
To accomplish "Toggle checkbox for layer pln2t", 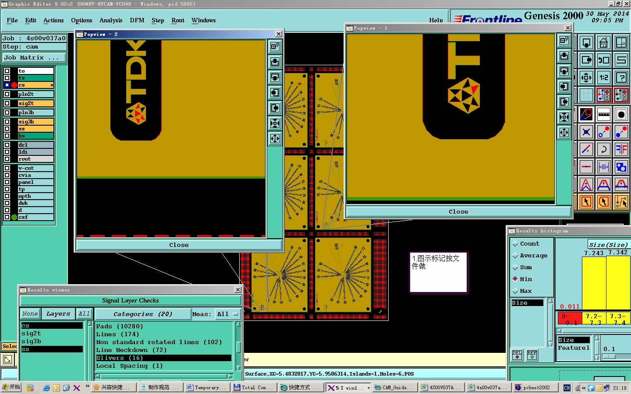I will [7, 94].
